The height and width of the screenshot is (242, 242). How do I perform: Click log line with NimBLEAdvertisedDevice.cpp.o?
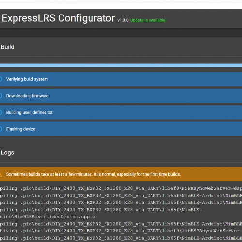48,217
